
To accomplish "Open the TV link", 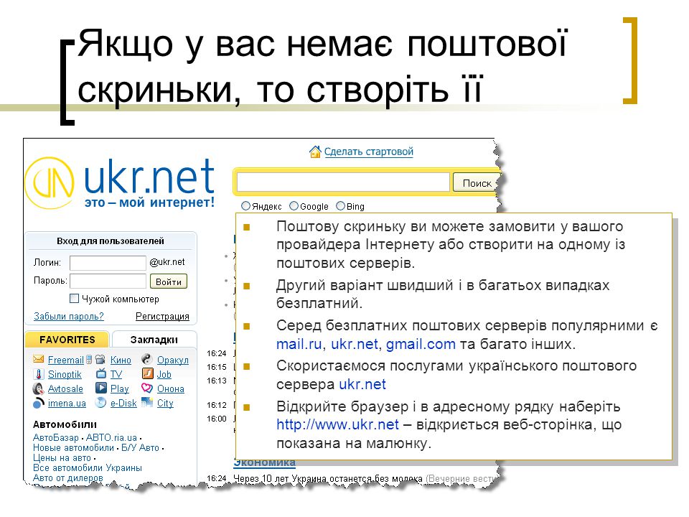I will tap(116, 374).
